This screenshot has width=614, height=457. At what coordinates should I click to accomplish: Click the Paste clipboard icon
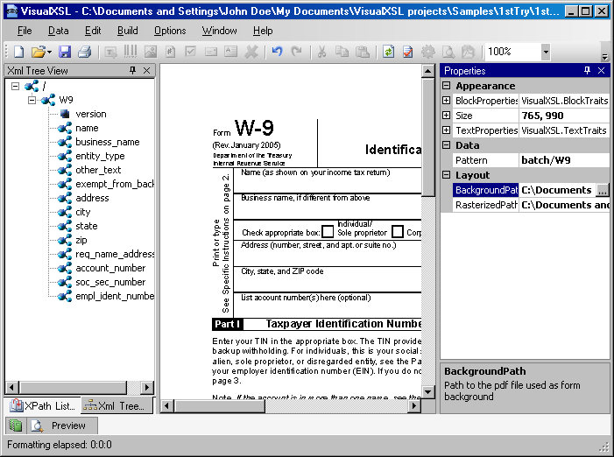coord(363,52)
